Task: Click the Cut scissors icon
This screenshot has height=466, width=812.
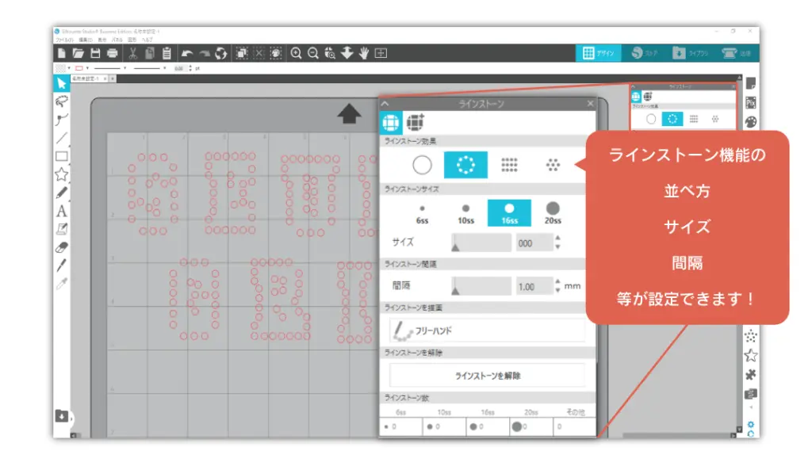Action: (132, 53)
